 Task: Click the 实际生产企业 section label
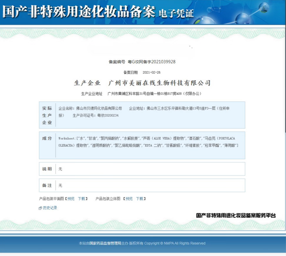(x=47, y=115)
